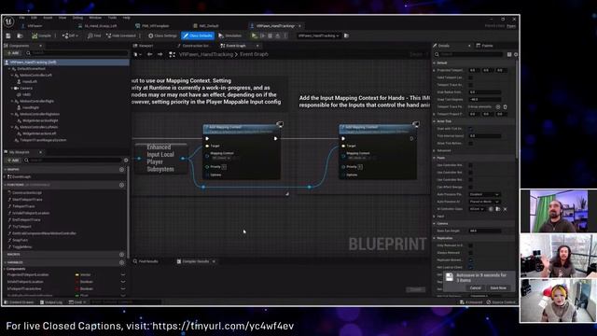
Task: Click the Add button in My Blueprint panel
Action: tap(13, 161)
